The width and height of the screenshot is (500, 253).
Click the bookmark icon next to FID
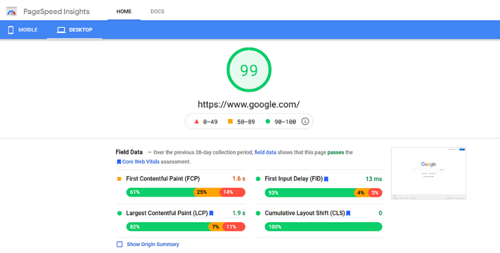pyautogui.click(x=326, y=179)
